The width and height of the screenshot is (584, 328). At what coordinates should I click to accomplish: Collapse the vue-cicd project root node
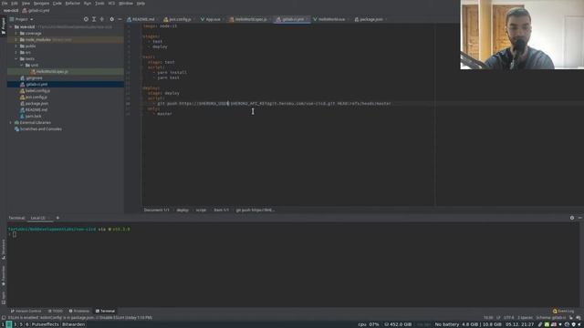[x=11, y=27]
